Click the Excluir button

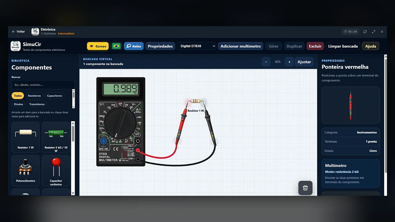(x=315, y=46)
